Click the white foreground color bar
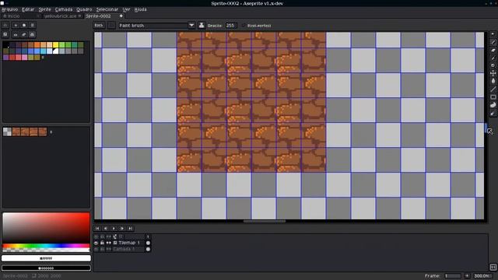498x280 pixels. 46,258
